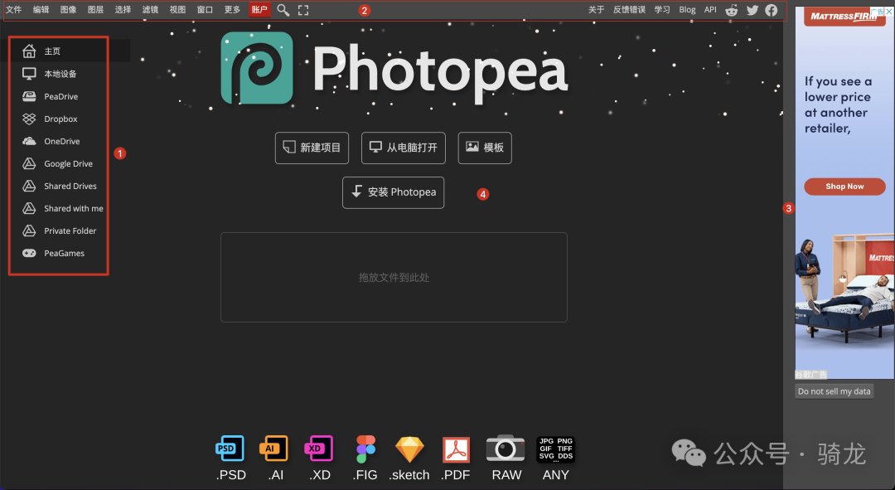Open Photopea Twitter page icon

752,10
